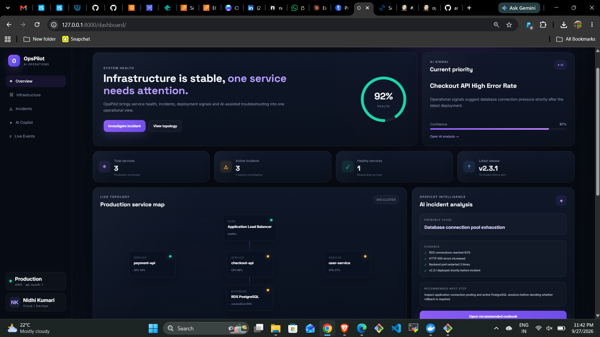Open the AI analysis link
The width and height of the screenshot is (600, 337).
(x=444, y=137)
